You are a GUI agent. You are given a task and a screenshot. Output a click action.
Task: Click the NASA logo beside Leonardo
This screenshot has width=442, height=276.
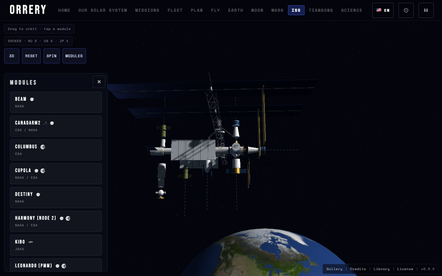coord(57,266)
